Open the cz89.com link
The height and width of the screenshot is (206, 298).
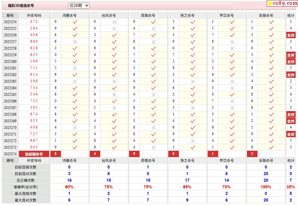[x=285, y=3]
